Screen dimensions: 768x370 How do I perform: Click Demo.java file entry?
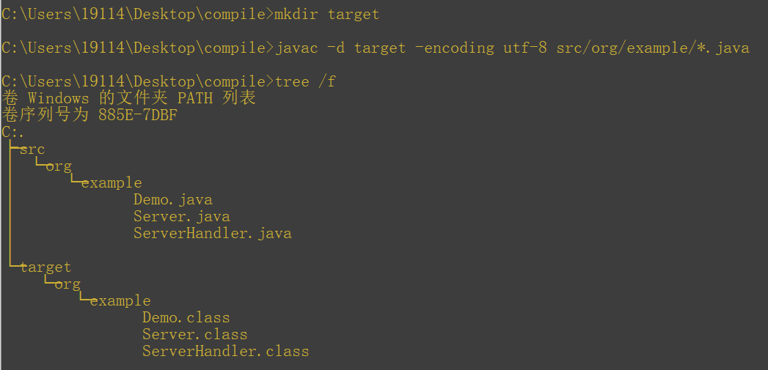coord(172,199)
